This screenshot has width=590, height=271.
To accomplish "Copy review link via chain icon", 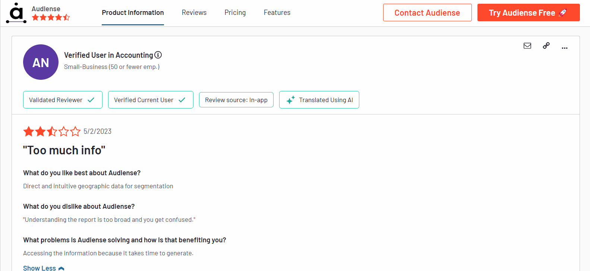I will [x=546, y=45].
